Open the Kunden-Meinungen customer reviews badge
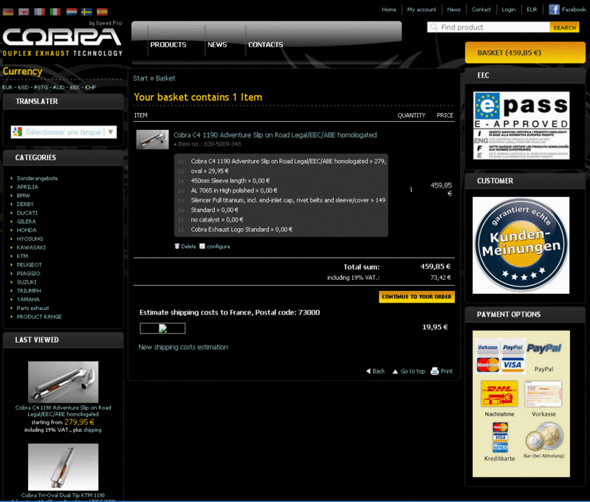This screenshot has height=502, width=590. tap(521, 245)
